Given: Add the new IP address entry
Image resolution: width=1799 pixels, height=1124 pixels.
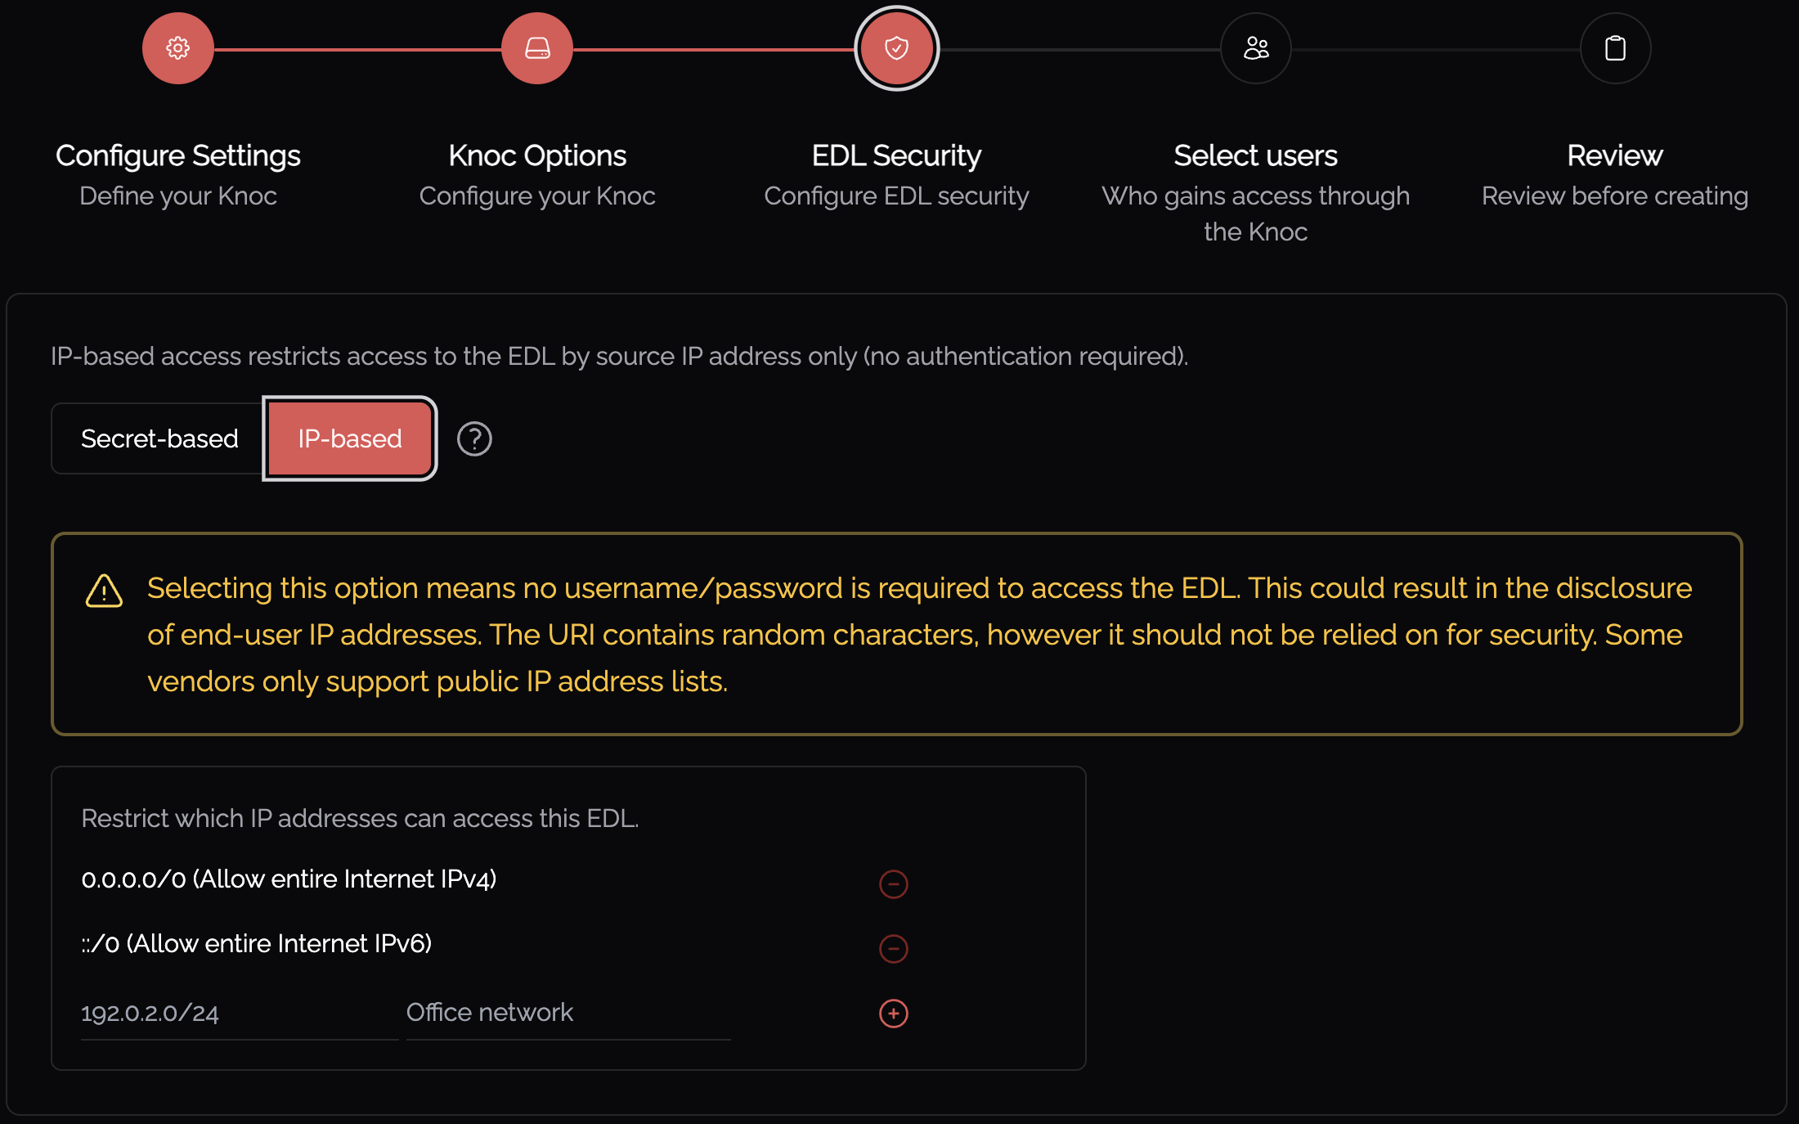Looking at the screenshot, I should (893, 1014).
